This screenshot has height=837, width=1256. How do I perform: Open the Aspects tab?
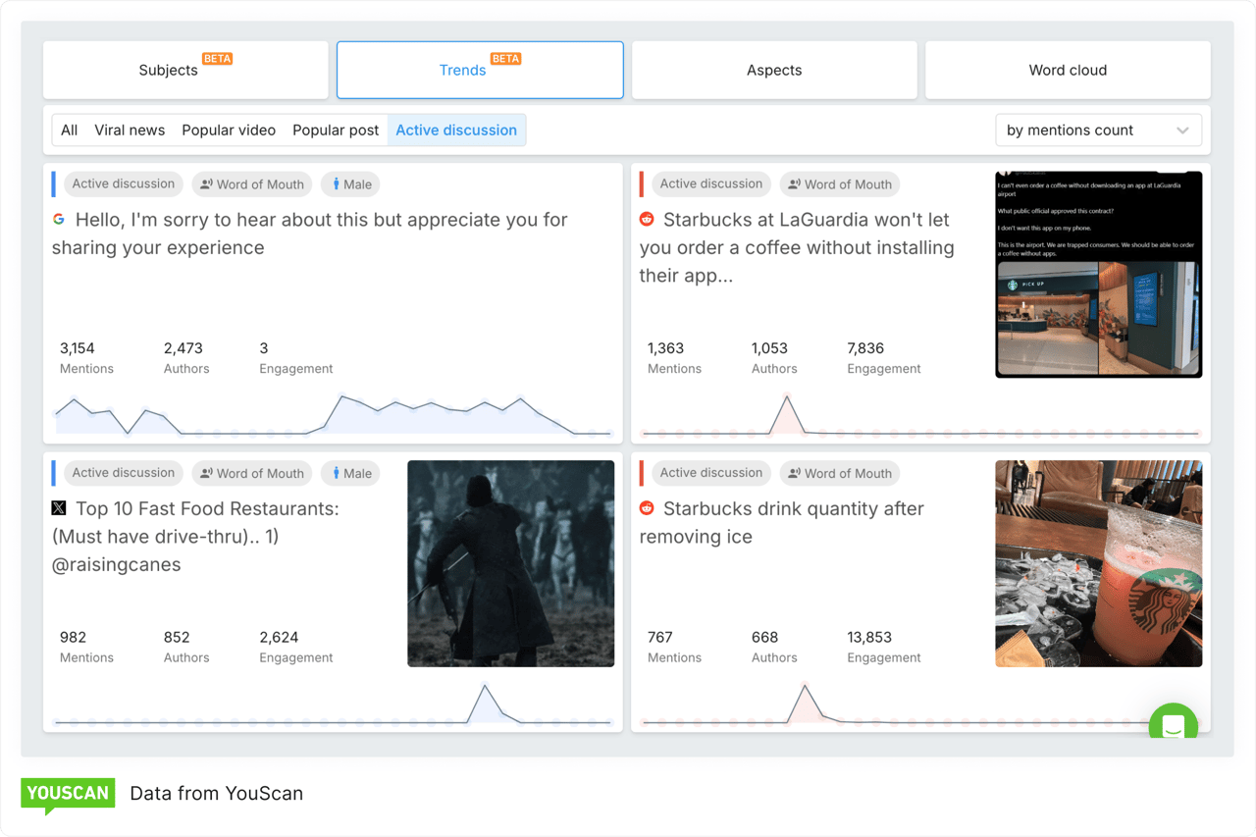pos(774,70)
